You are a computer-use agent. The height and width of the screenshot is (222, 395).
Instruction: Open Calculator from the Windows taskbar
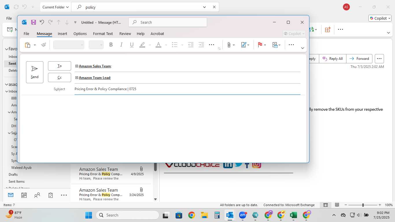tap(217, 215)
